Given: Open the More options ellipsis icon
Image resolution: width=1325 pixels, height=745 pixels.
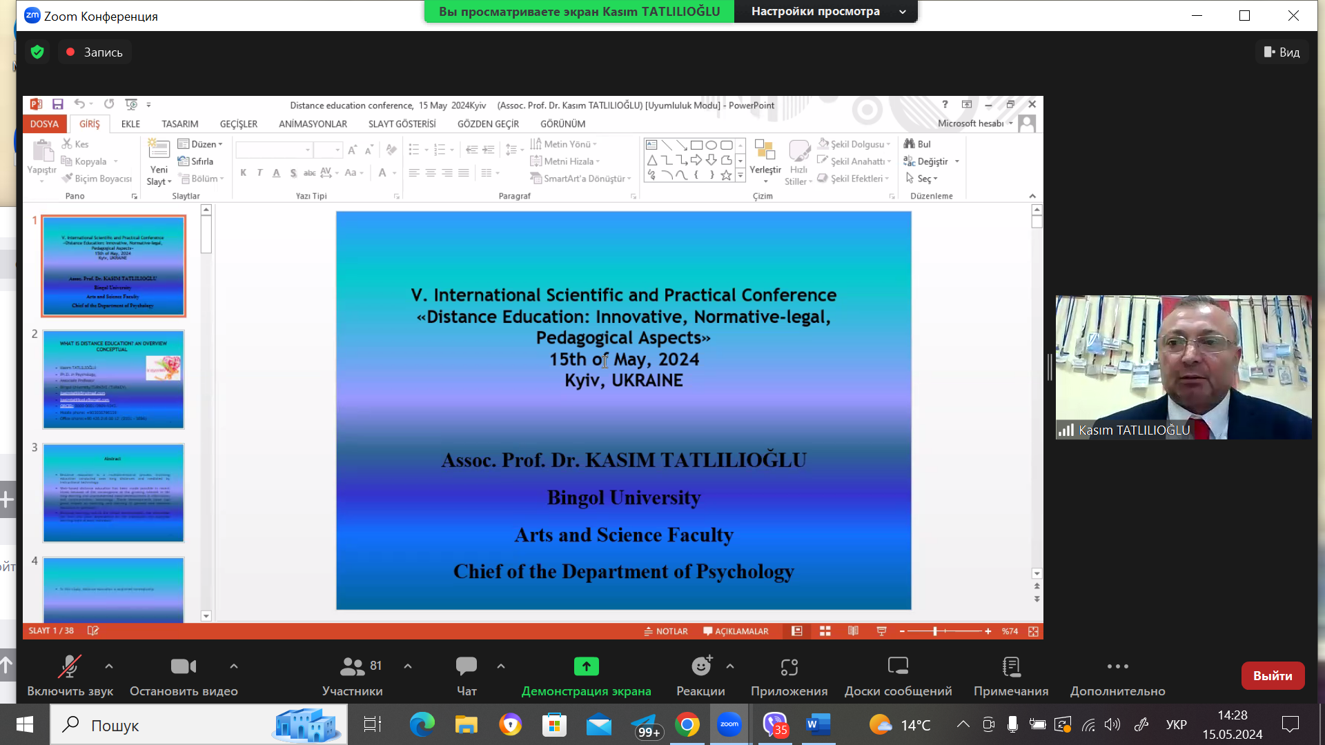Looking at the screenshot, I should (x=1117, y=666).
